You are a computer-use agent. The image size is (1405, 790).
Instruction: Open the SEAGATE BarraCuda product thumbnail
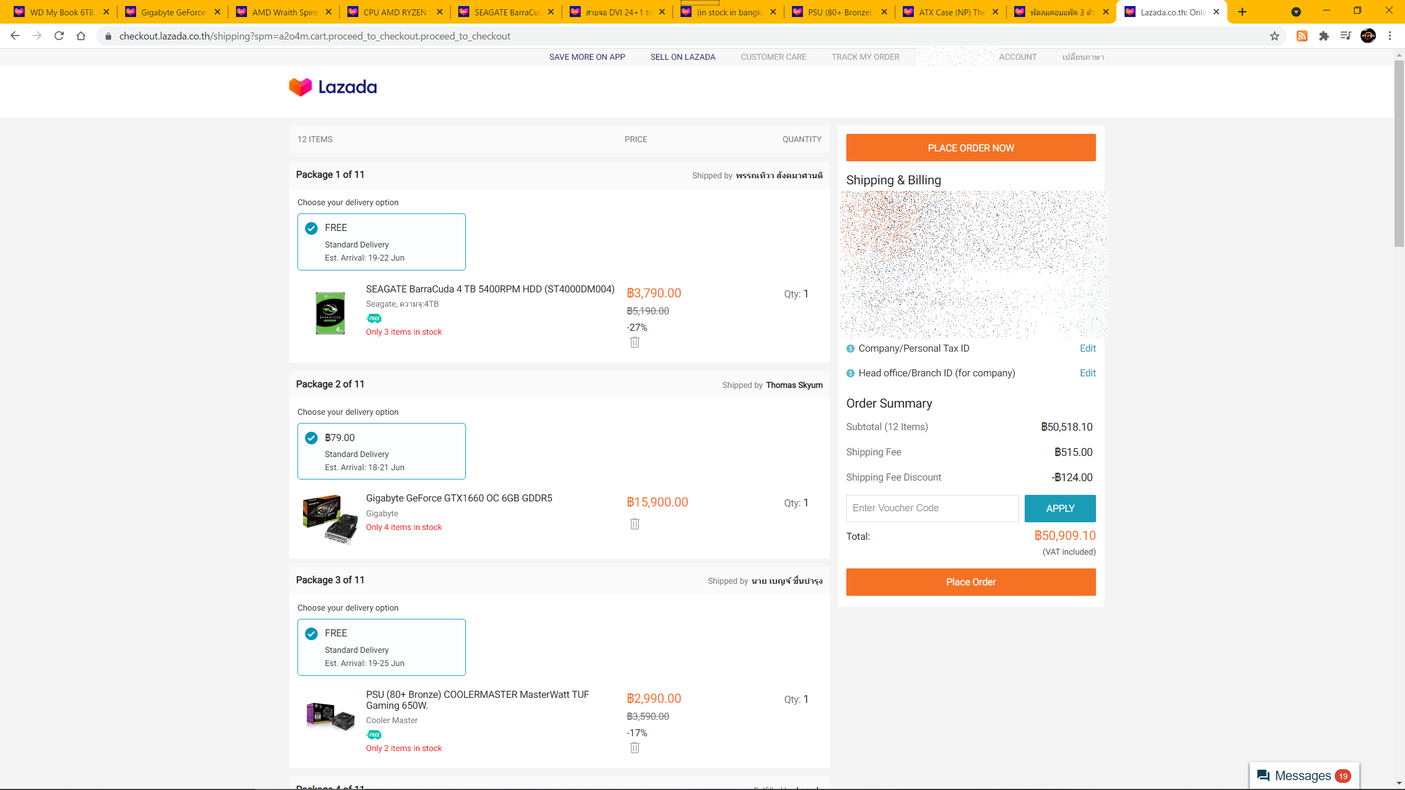[x=330, y=313]
